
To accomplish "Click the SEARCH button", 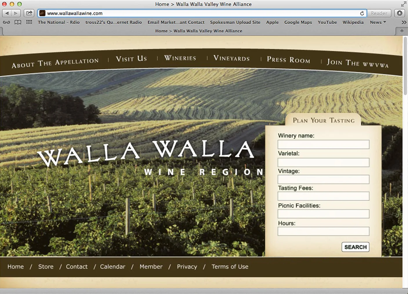I will pyautogui.click(x=356, y=247).
